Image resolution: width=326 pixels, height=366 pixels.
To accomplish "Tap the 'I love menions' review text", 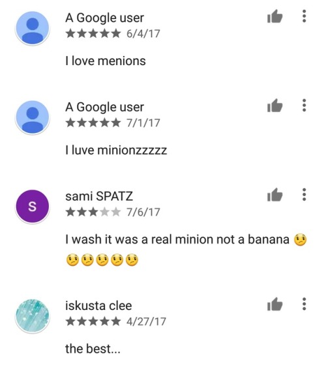I will 106,61.
